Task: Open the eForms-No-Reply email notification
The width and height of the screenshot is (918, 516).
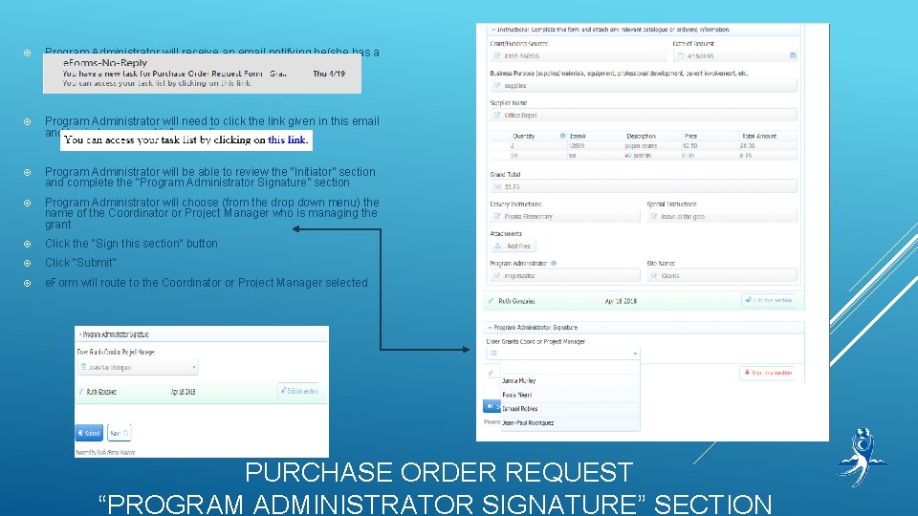Action: click(x=202, y=74)
